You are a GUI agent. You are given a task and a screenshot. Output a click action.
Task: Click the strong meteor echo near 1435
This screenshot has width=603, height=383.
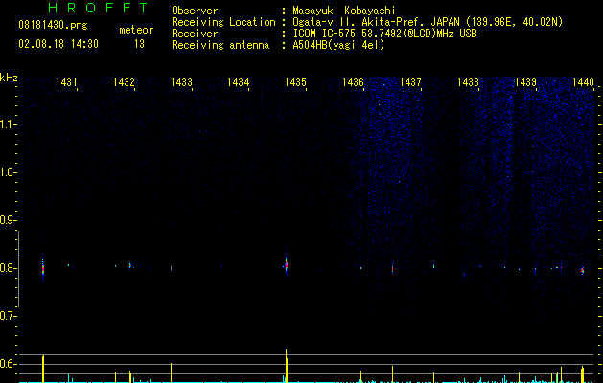[286, 264]
